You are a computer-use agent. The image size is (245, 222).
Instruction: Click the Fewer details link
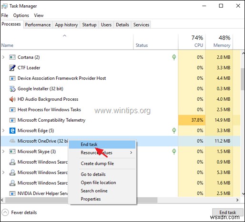24,212
